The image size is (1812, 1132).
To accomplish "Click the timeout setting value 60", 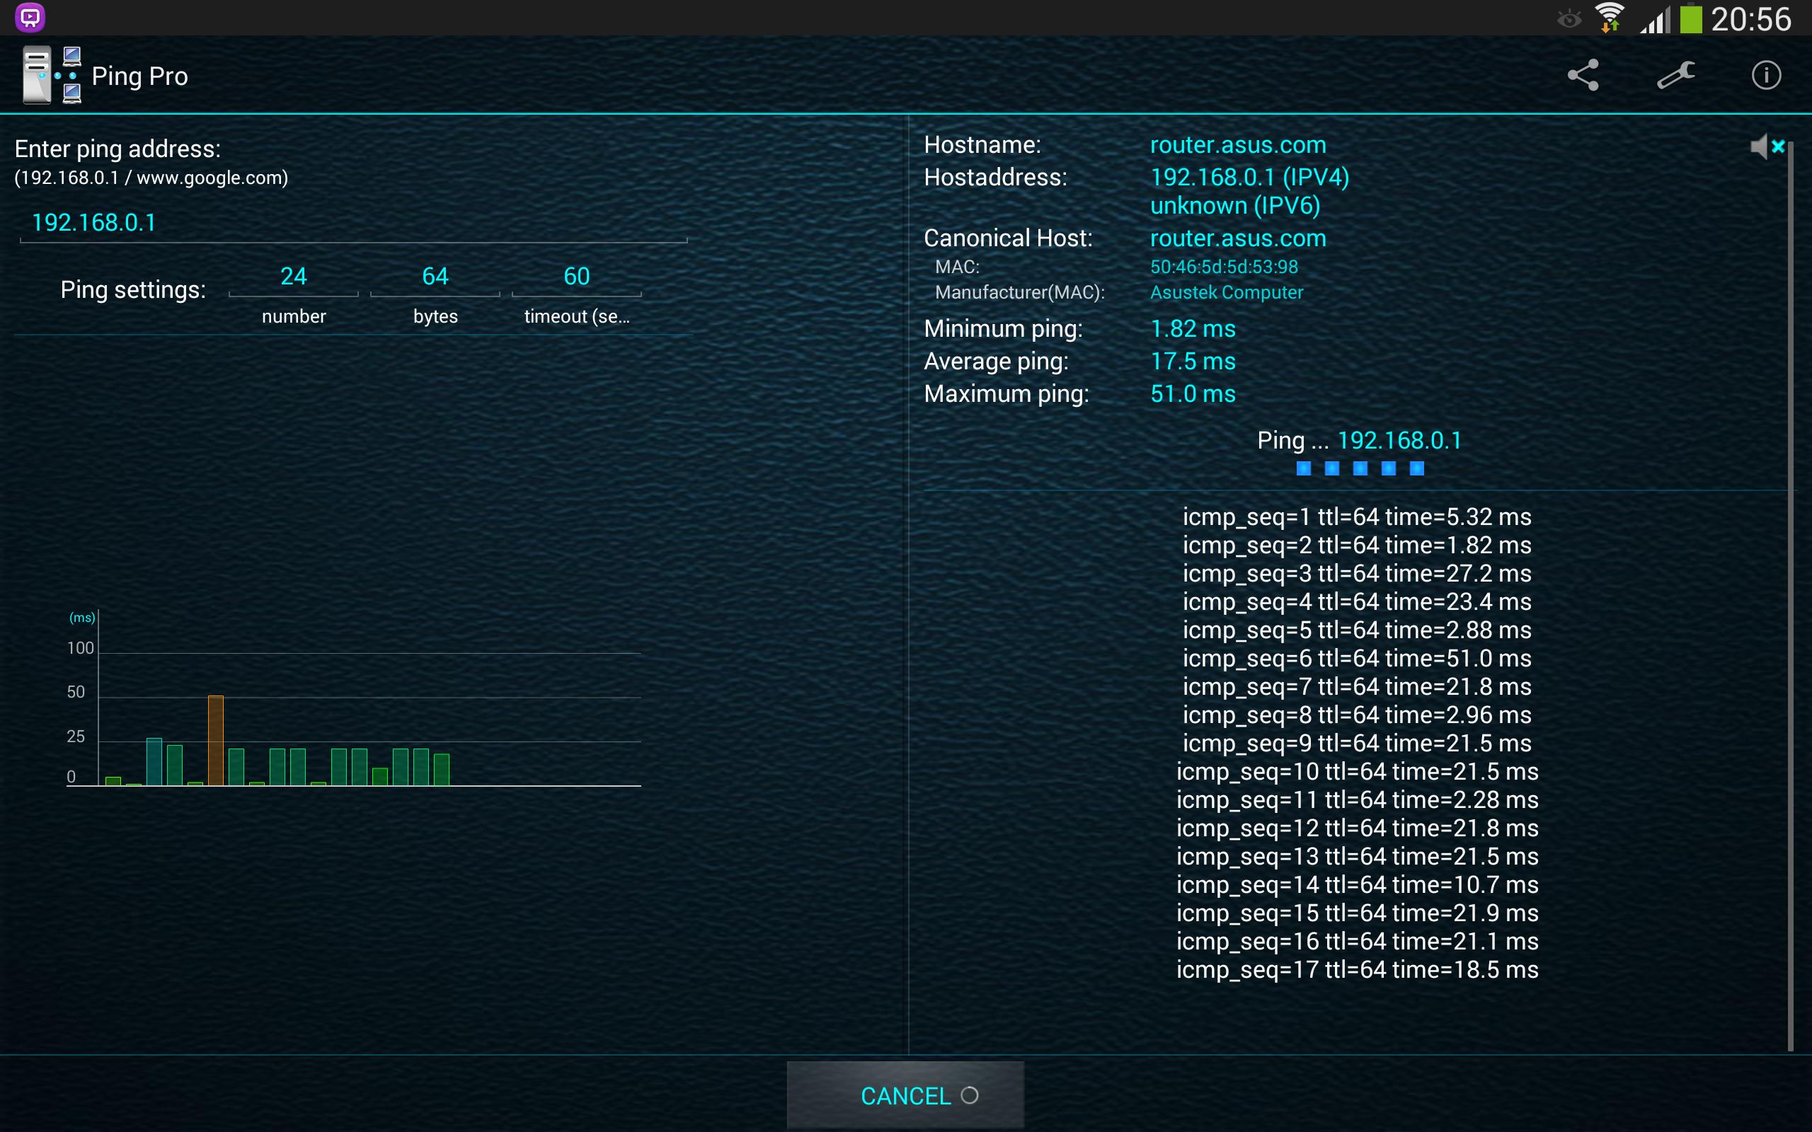I will [x=574, y=275].
